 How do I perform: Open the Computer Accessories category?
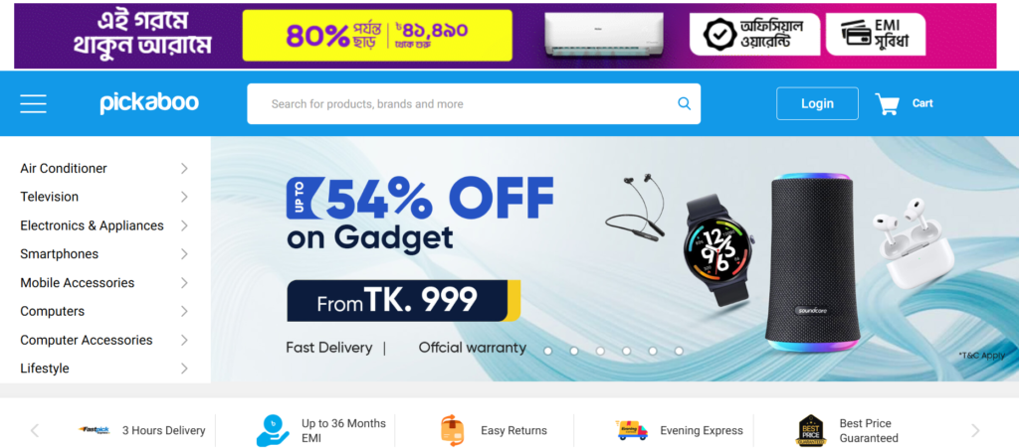[x=87, y=340]
